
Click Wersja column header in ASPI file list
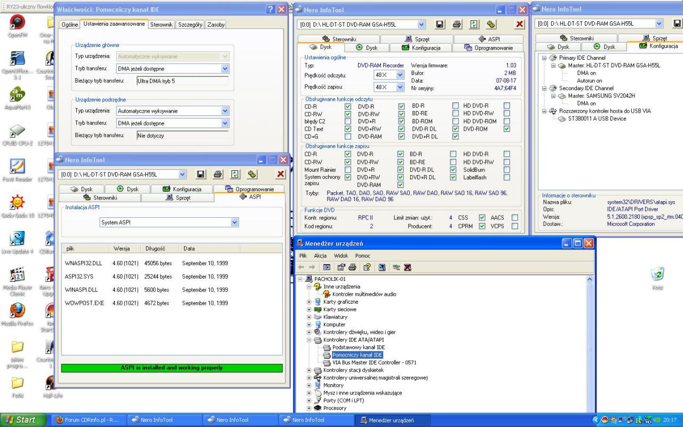125,249
